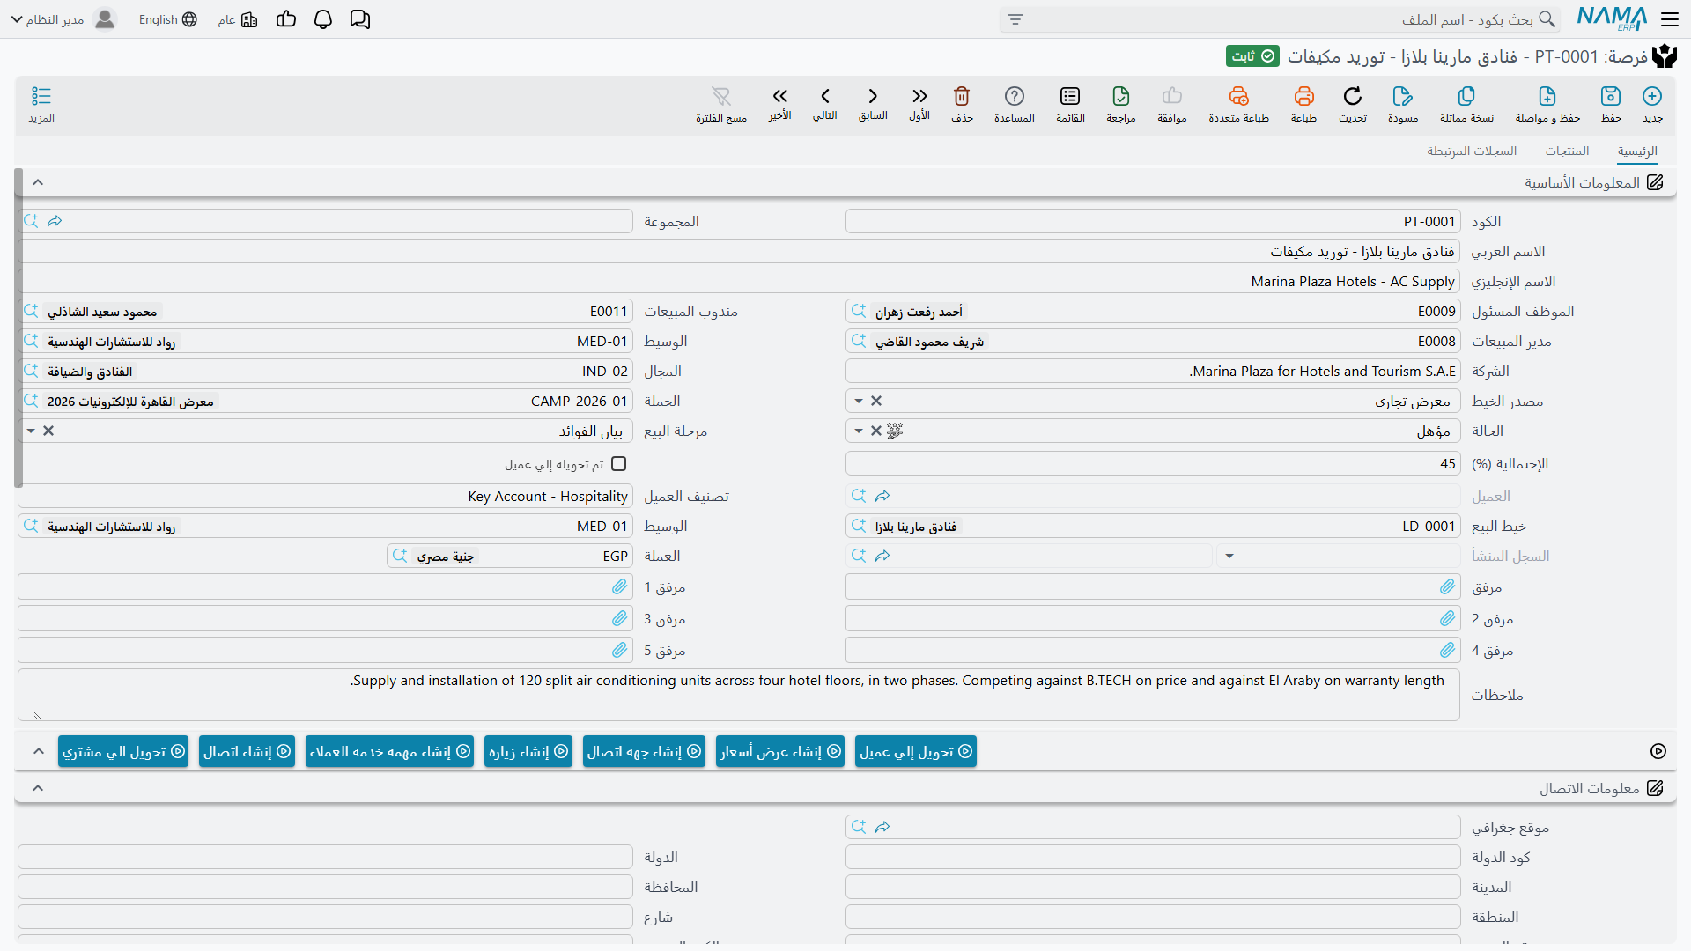
Task: Click the lookup icon in الحملة field
Action: click(31, 401)
